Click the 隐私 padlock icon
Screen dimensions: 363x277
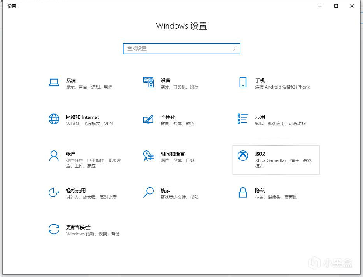tap(243, 192)
